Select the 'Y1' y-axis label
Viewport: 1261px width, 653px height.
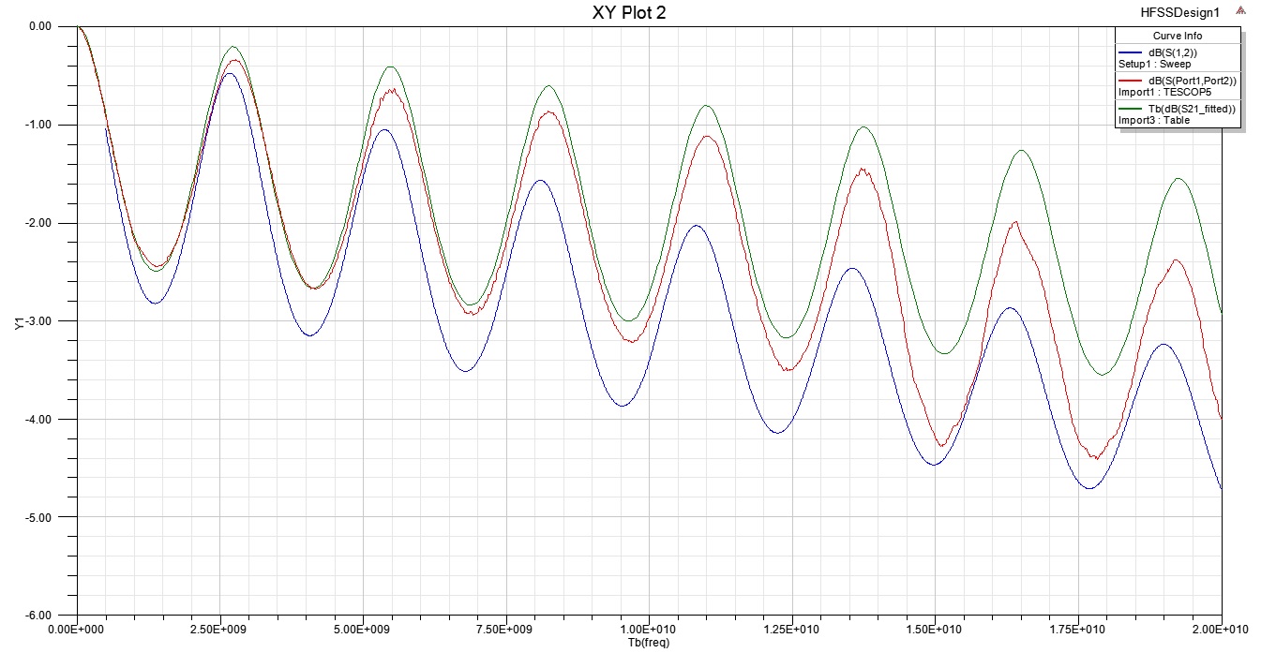[x=18, y=325]
